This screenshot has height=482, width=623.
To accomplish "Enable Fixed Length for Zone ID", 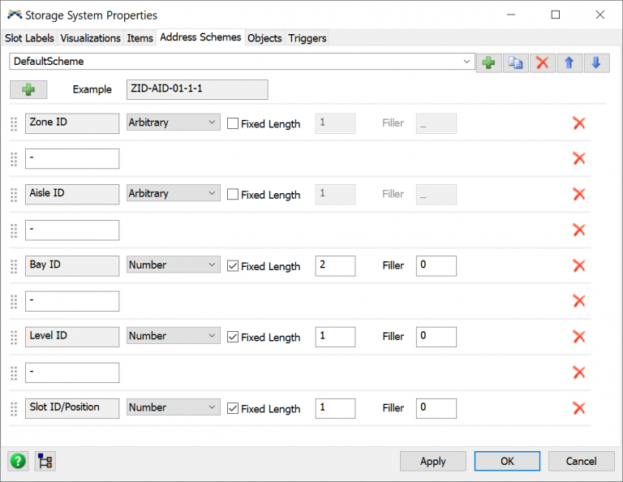I will [x=233, y=124].
